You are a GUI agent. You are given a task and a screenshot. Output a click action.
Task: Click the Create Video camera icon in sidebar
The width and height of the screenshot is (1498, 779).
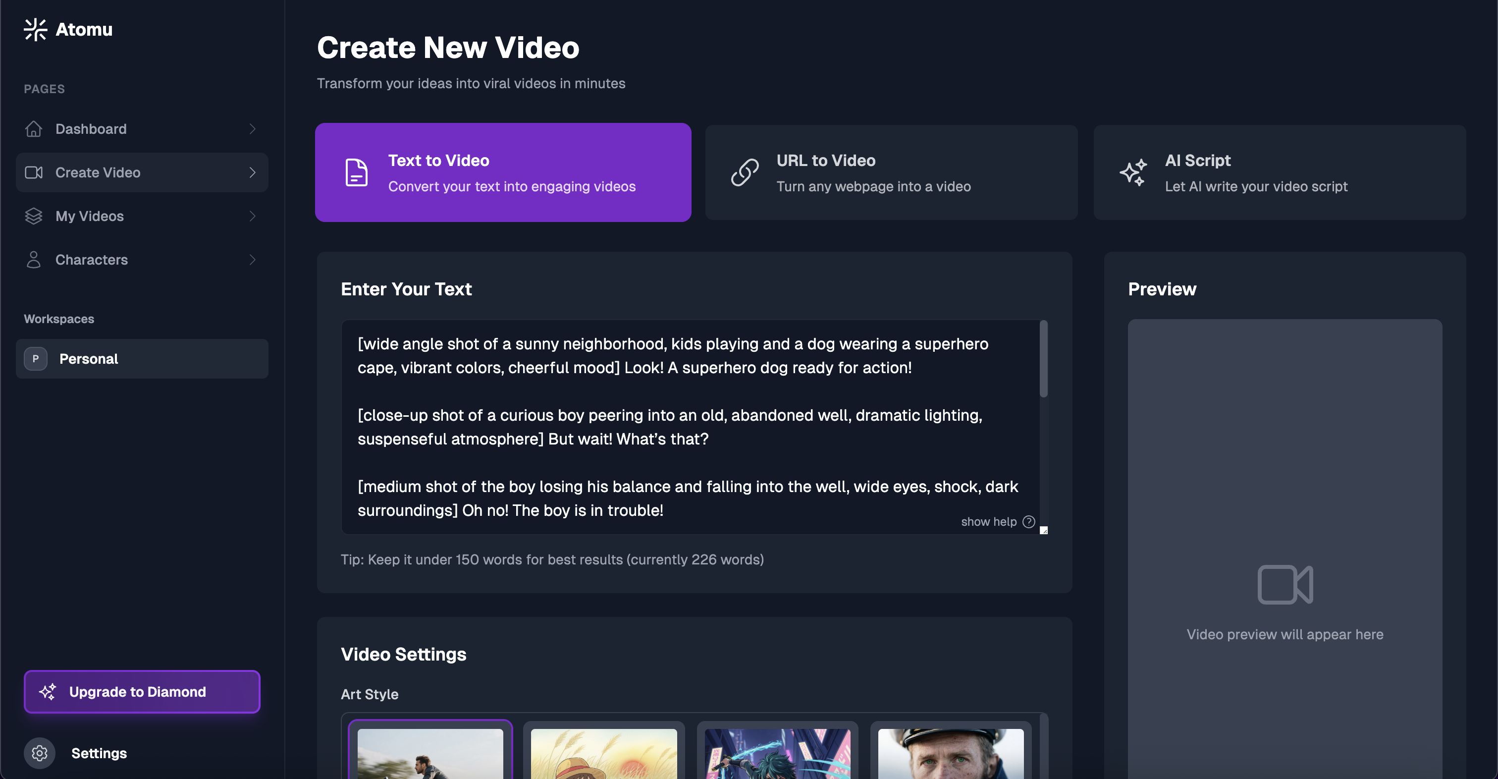(34, 172)
